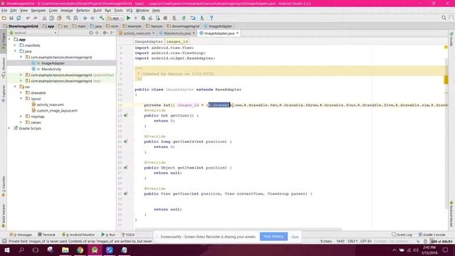Screen dimensions: 455x256
Task: Expand the mipmap folder
Action: click(21, 117)
